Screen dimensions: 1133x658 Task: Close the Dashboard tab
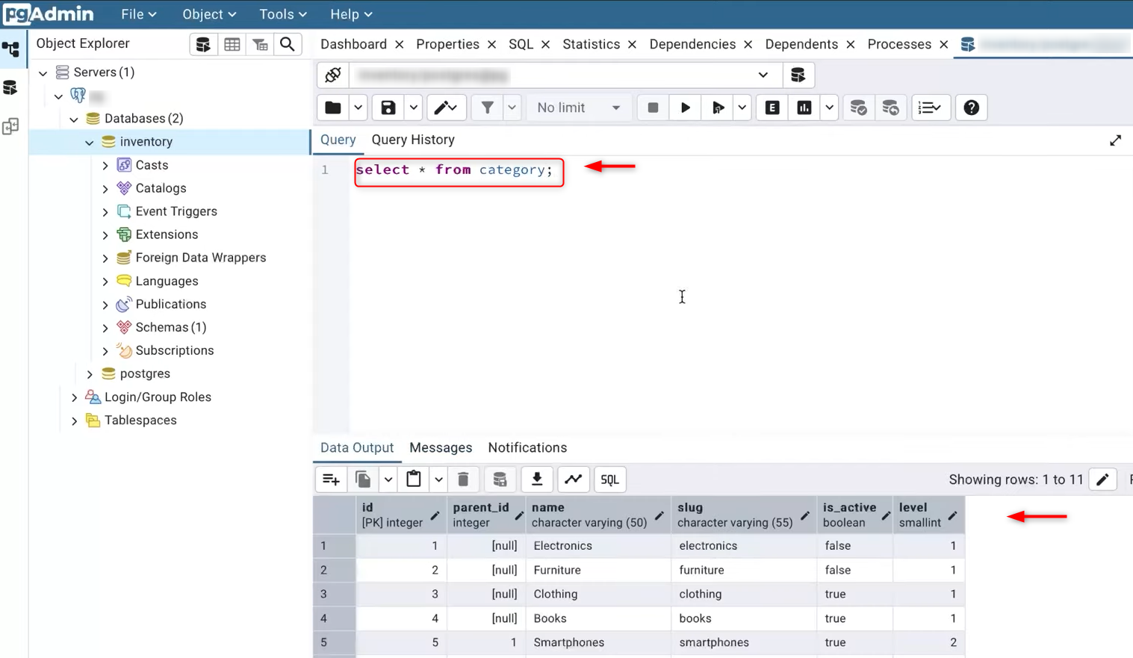pos(400,45)
